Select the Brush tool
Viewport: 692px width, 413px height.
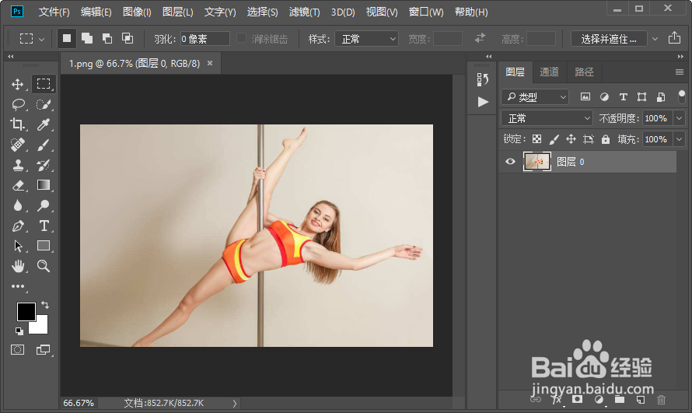click(44, 145)
